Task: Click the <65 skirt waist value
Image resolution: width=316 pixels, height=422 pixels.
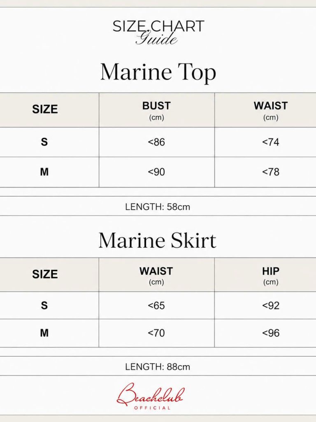Action: (x=157, y=305)
